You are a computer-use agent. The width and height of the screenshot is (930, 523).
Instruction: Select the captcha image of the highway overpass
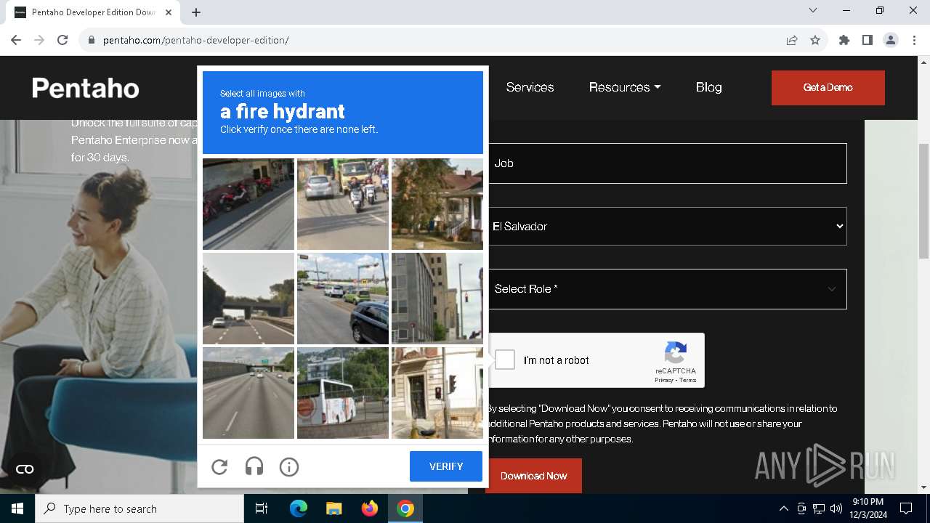248,299
